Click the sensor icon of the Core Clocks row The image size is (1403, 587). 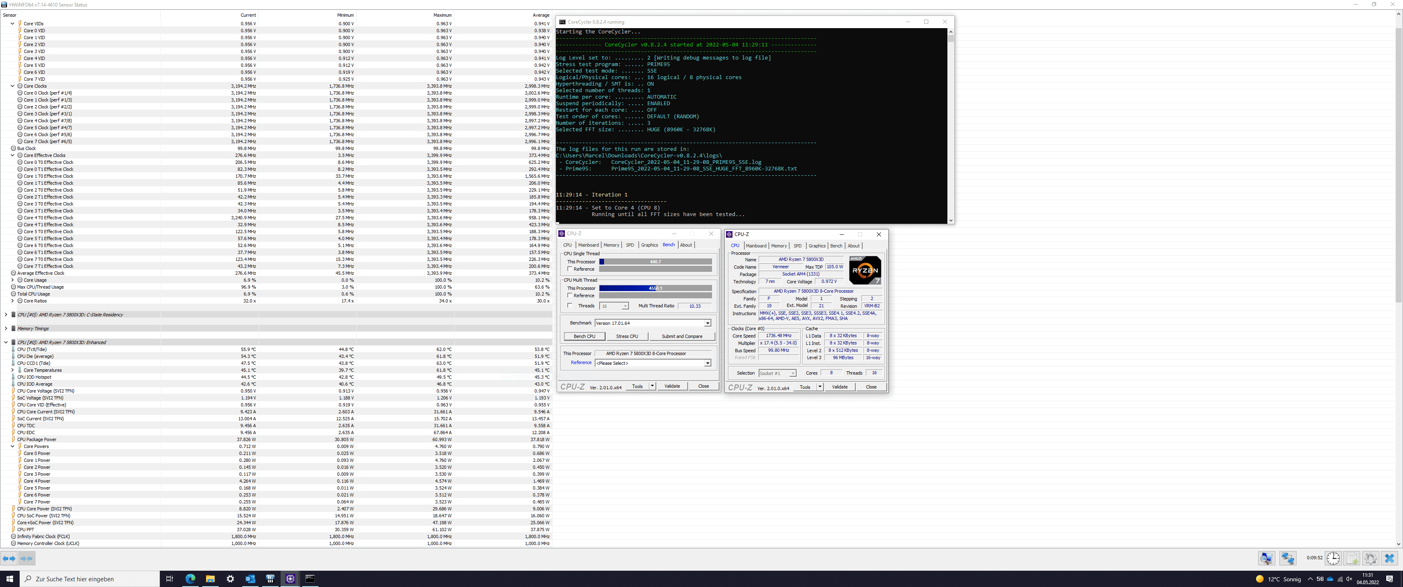(x=20, y=86)
